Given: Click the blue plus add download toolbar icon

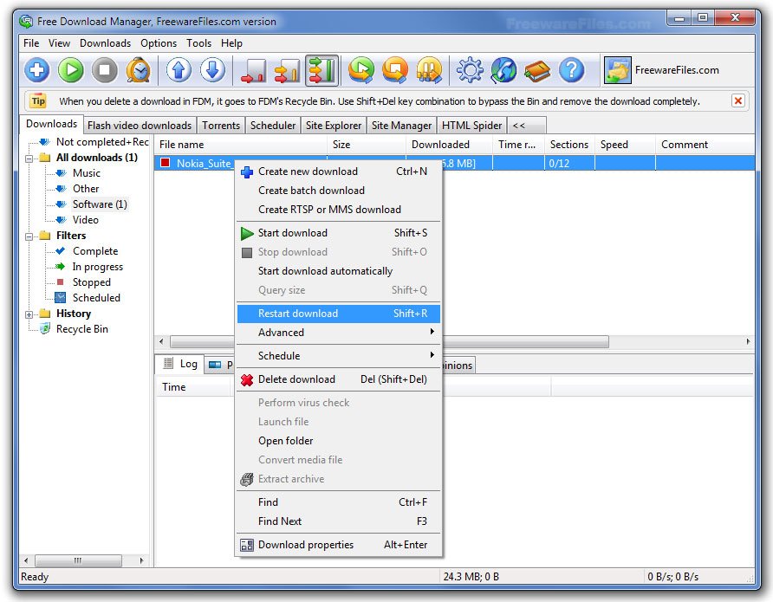Looking at the screenshot, I should [37, 70].
